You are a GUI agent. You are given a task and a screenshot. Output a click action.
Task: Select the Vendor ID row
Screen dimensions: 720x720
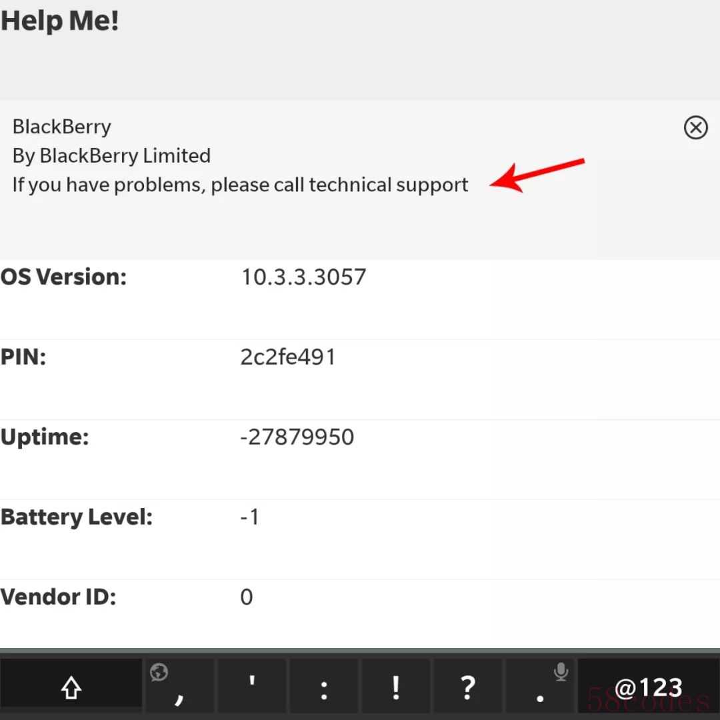pos(360,613)
